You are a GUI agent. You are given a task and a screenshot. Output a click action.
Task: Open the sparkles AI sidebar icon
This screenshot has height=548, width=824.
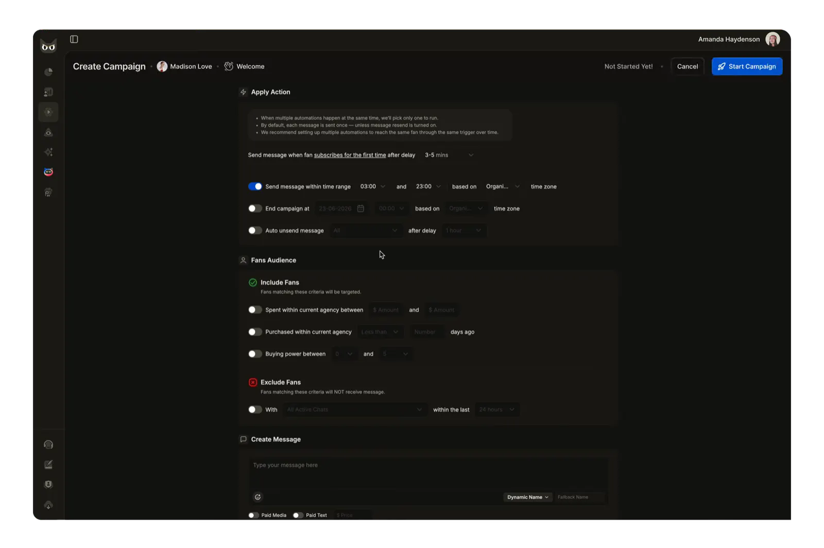48,152
